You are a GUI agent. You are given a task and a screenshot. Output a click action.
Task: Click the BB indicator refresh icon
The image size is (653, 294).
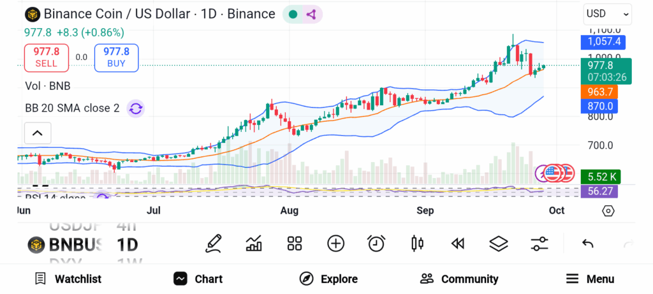click(135, 108)
